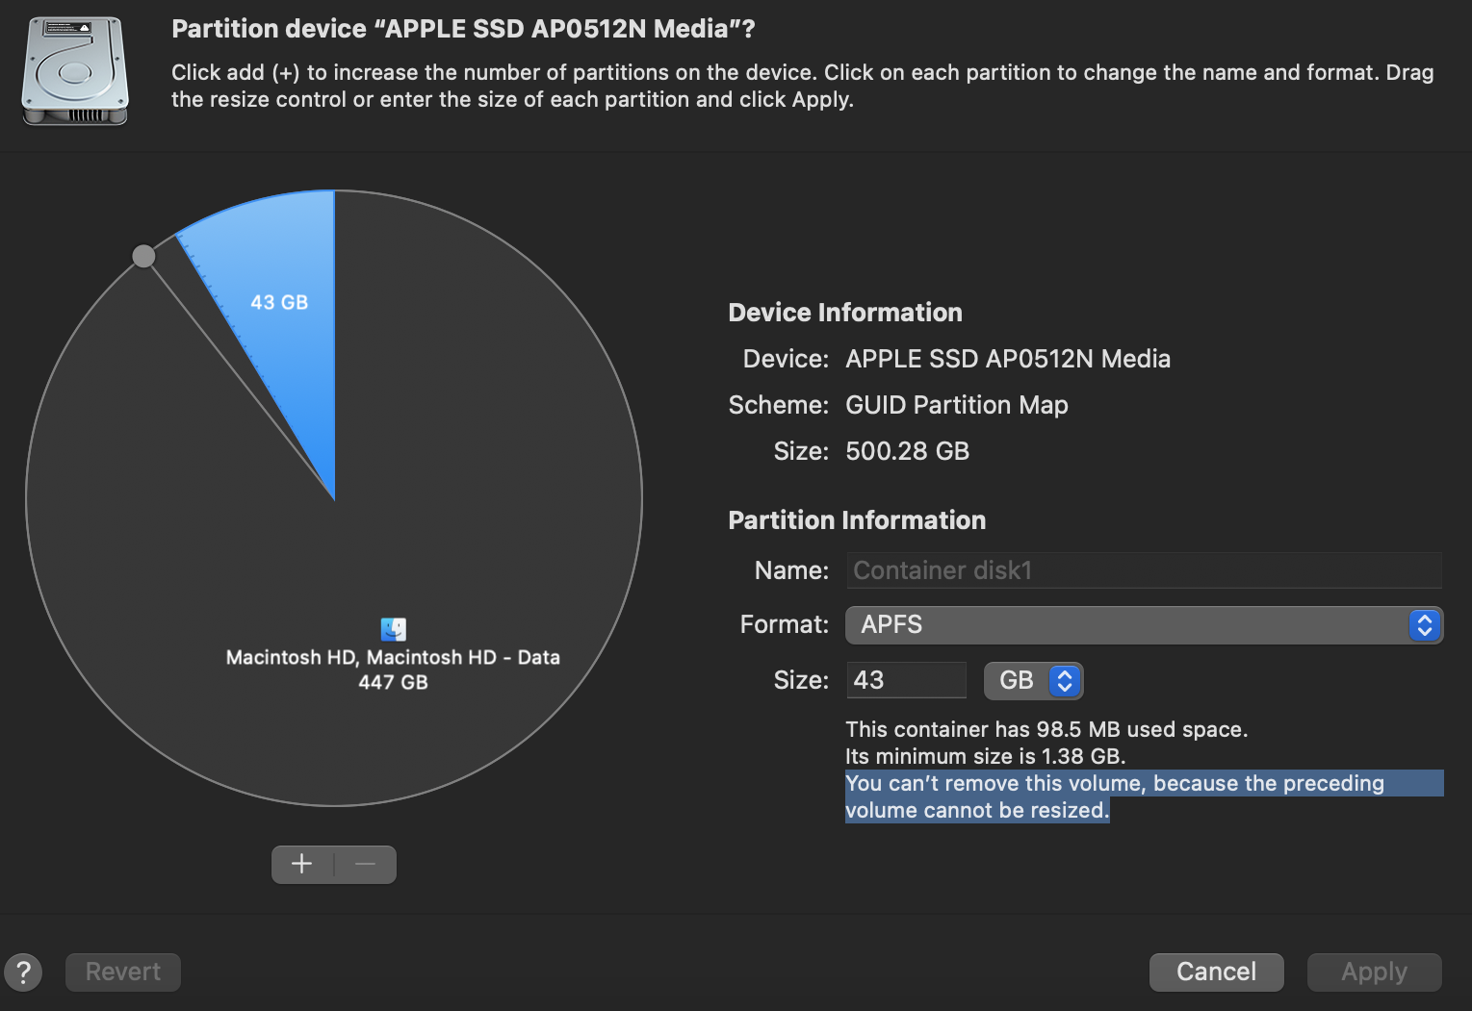Click the Size input field
This screenshot has width=1472, height=1011.
pos(906,680)
